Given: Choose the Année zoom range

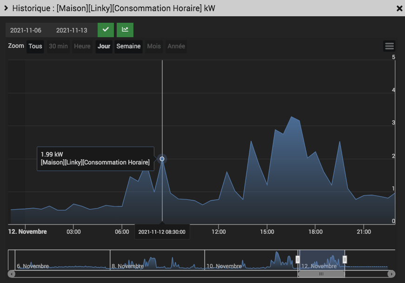Looking at the screenshot, I should coord(176,46).
